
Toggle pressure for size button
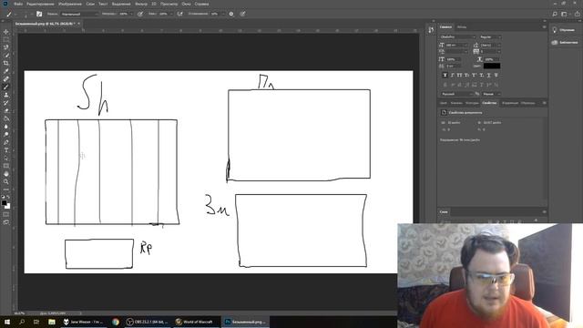[x=242, y=14]
